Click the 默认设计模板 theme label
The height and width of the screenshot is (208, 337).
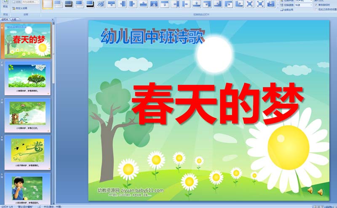[25, 207]
